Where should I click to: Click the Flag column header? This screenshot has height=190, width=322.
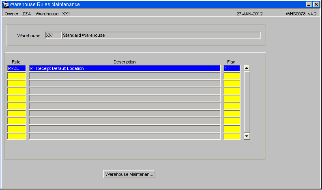tap(231, 62)
